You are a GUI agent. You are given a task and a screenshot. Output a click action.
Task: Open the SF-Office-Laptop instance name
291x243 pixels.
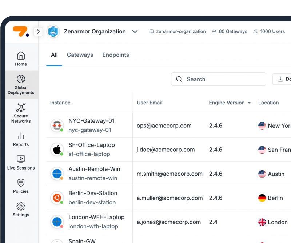[x=92, y=145]
